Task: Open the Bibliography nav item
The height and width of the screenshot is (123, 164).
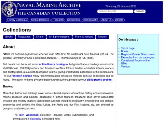Action: pyautogui.click(x=91, y=20)
